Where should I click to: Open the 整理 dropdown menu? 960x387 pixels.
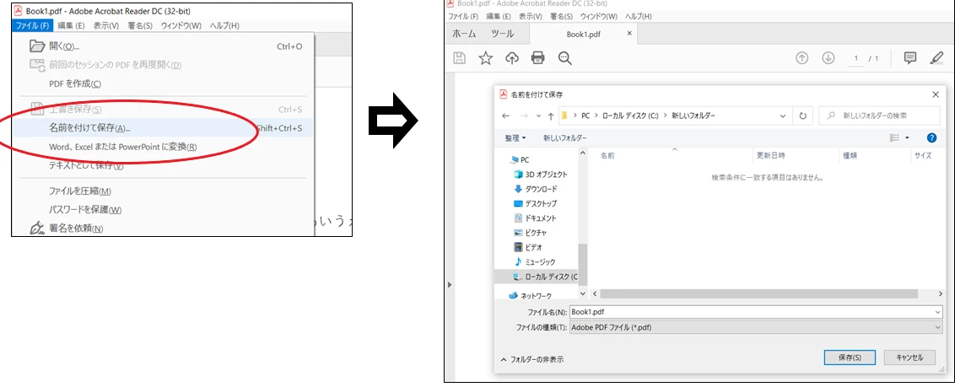point(515,137)
